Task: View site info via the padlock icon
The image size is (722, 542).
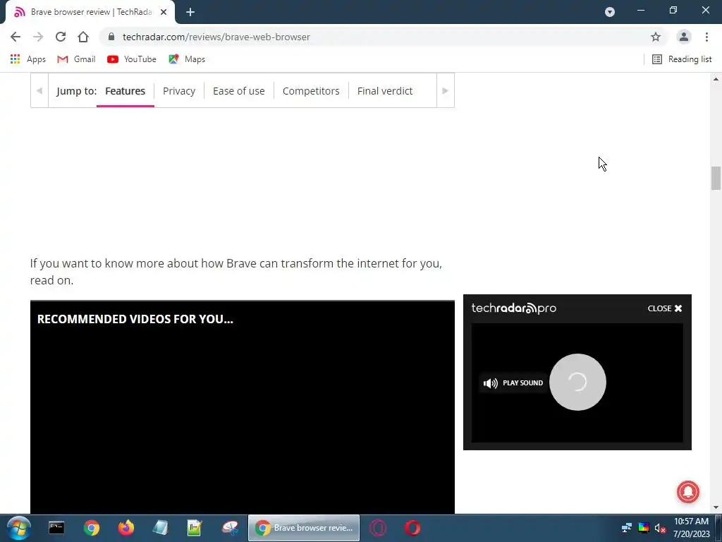Action: pos(111,37)
